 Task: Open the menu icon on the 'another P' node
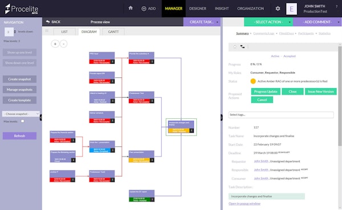click(73, 180)
